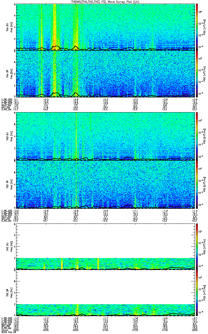Image resolution: width=208 pixels, height=334 pixels.
Task: Click the 0000 time tick label
Action: (16, 330)
